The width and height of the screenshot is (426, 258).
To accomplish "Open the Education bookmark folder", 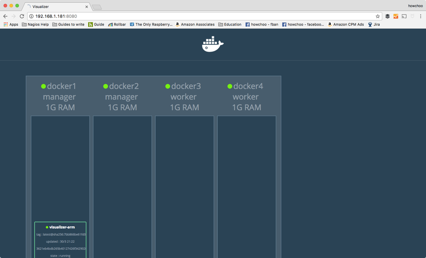I will [x=230, y=24].
